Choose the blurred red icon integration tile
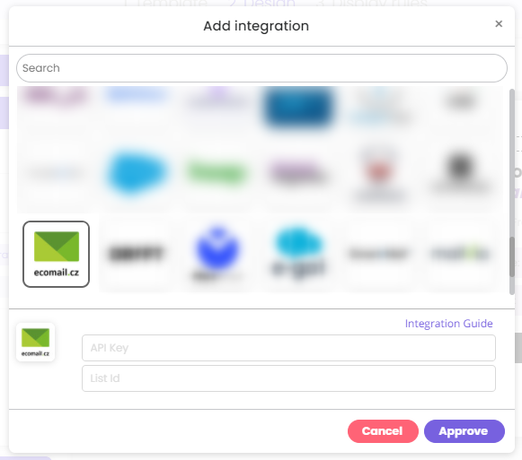522x460 pixels. click(379, 173)
